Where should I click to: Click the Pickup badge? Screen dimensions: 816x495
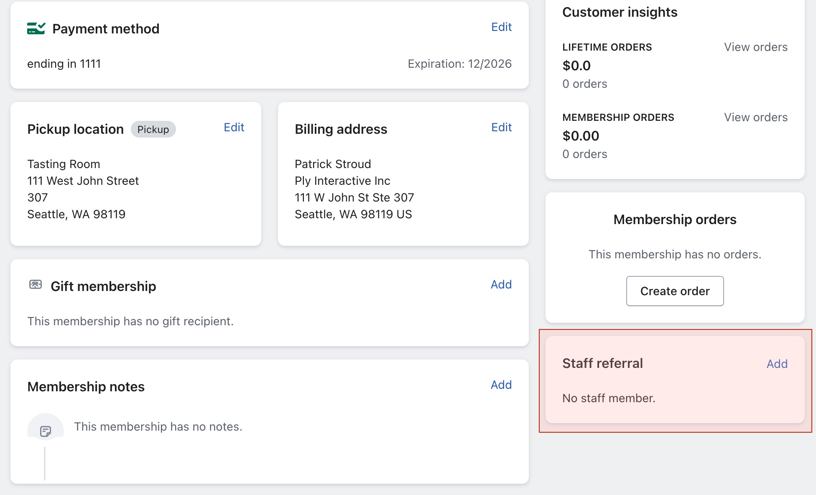pyautogui.click(x=153, y=130)
